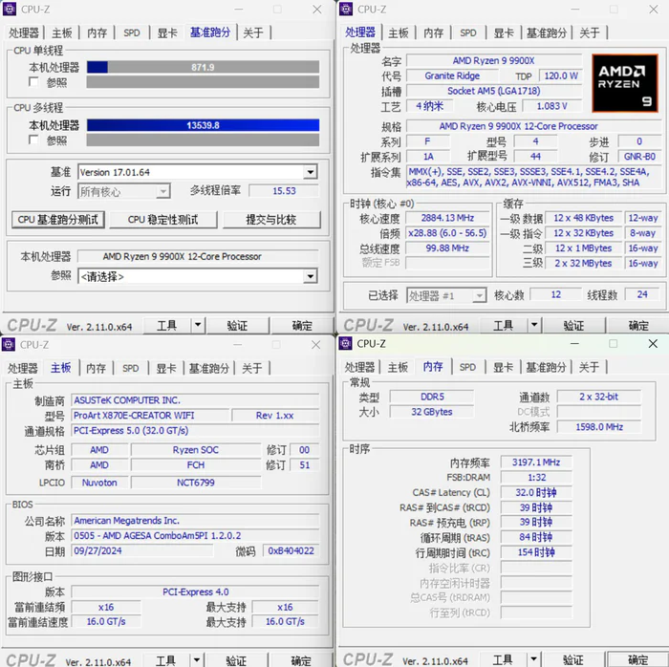Minimize the memory CPU-Z window
Viewport: 669px width, 667px height.
point(574,343)
